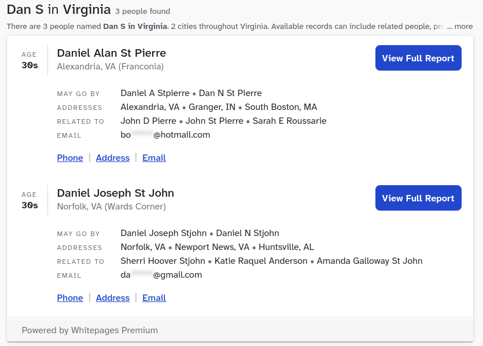Click Amanda Galloway St John relative
This screenshot has height=346, width=483.
pos(370,261)
